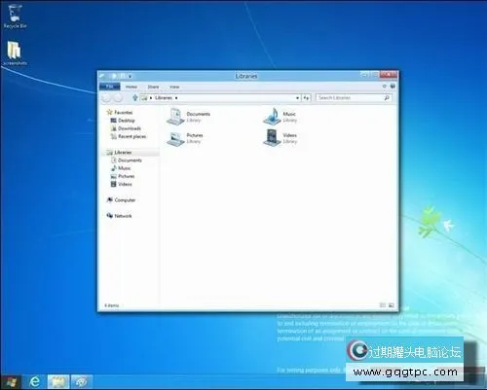Click the first quick access toolbar icon
Screen dimensions: 487x390
[114, 76]
